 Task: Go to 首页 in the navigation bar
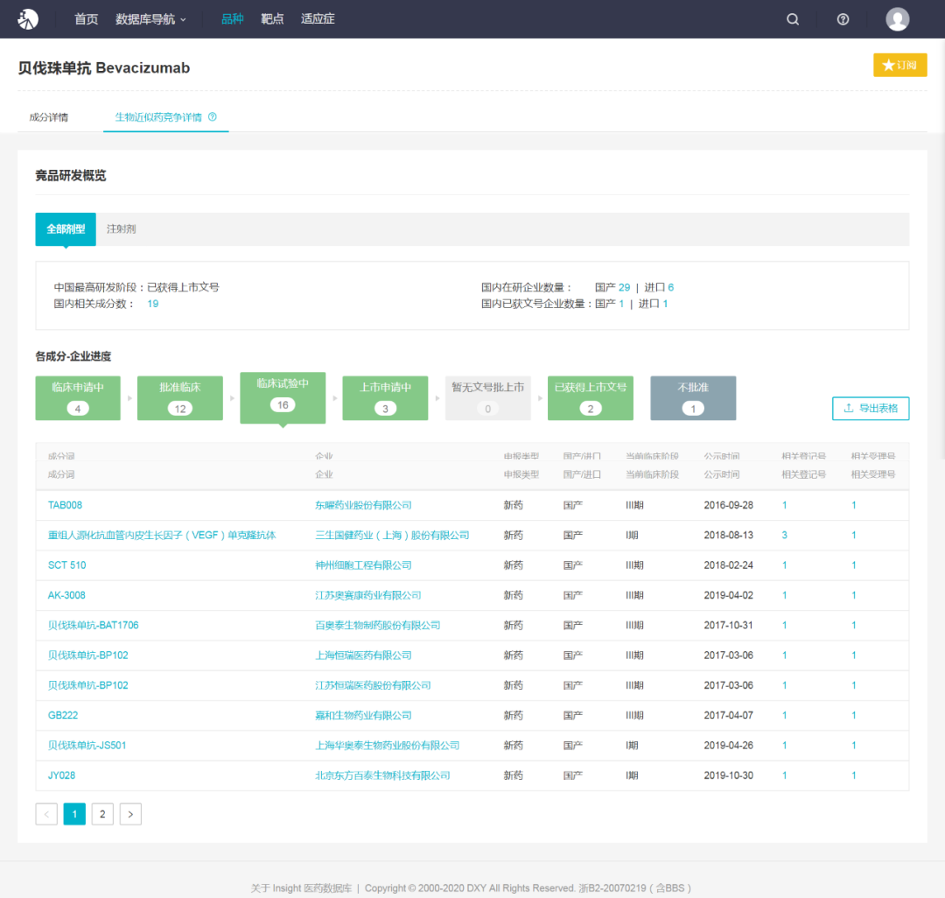(x=86, y=19)
